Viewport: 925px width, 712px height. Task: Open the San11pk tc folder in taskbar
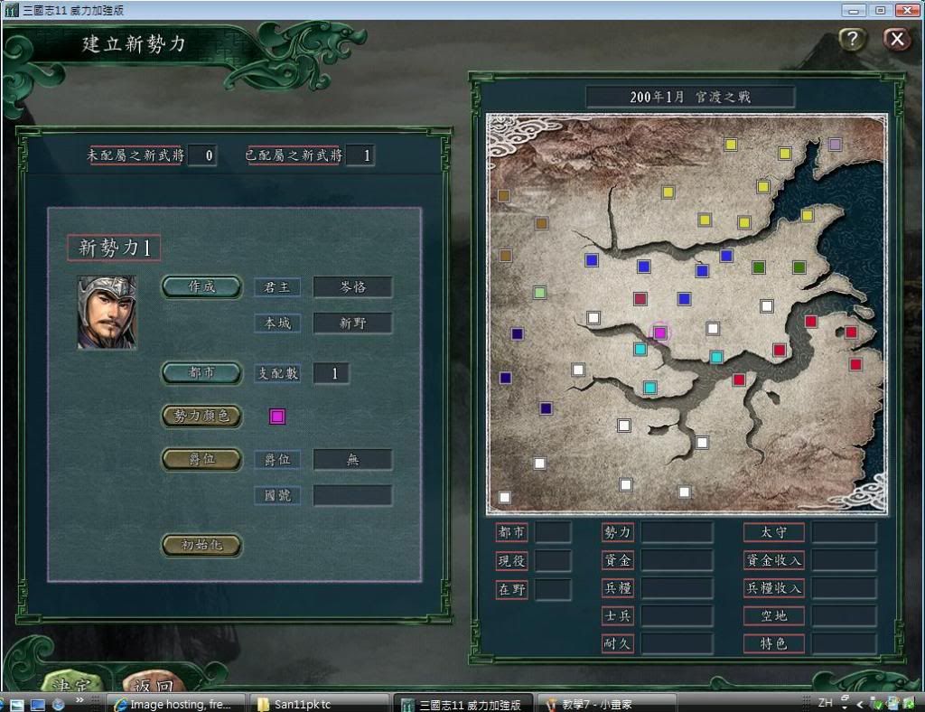click(x=319, y=705)
